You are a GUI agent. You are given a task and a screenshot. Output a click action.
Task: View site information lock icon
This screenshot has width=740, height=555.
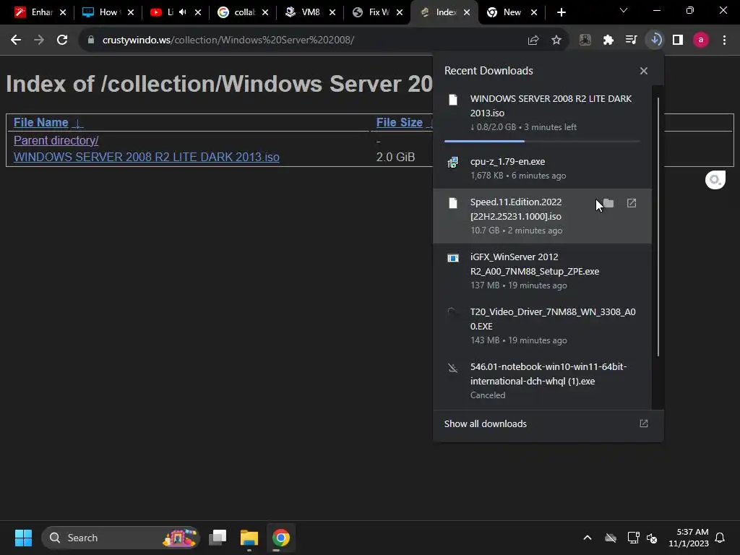pyautogui.click(x=91, y=40)
